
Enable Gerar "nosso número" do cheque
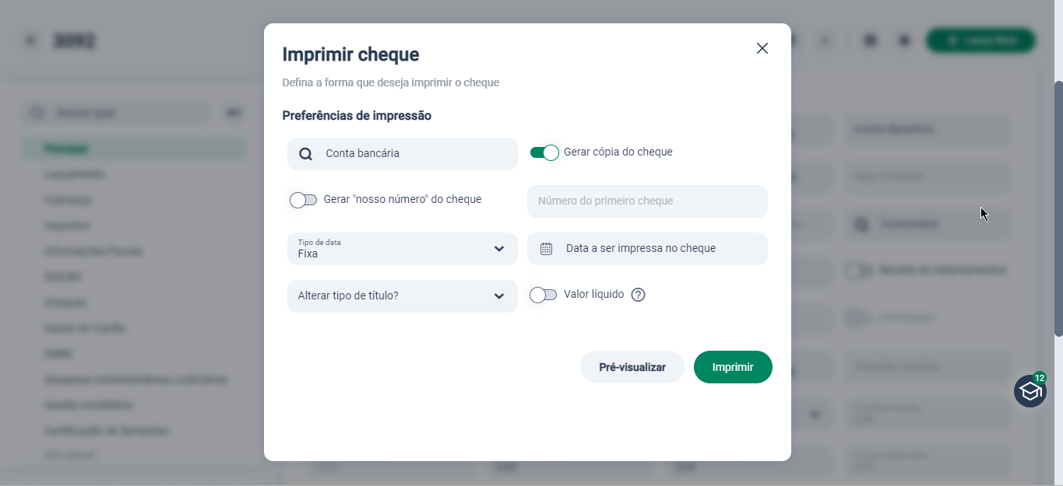pyautogui.click(x=303, y=200)
